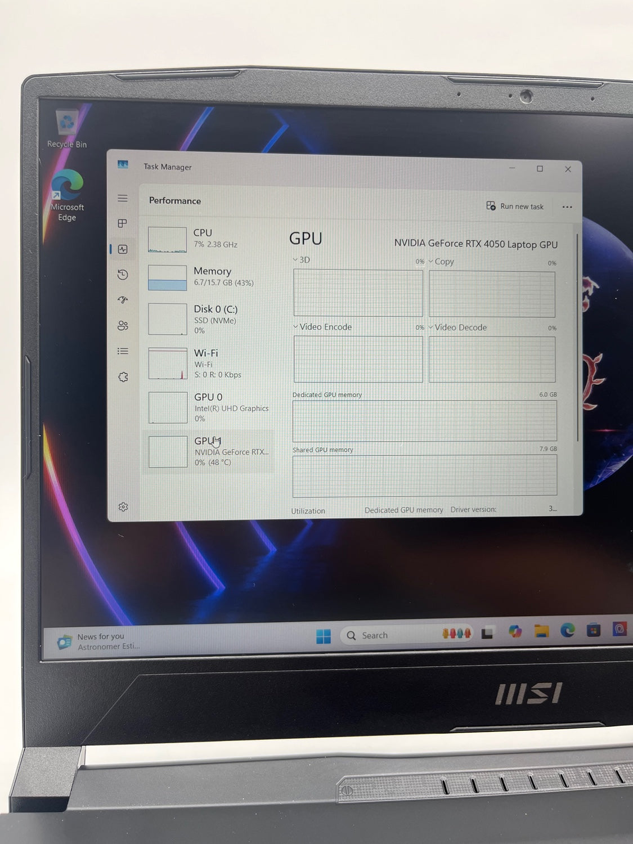Open the Users page icon

[x=123, y=326]
